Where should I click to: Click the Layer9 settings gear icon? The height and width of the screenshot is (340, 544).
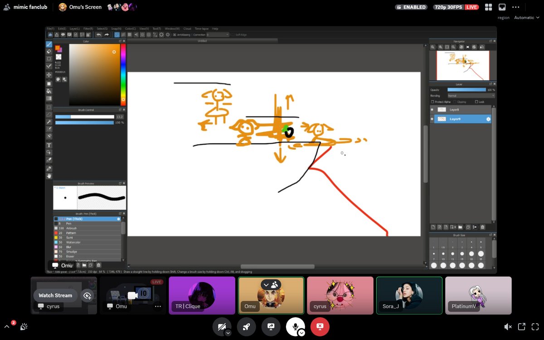point(488,119)
